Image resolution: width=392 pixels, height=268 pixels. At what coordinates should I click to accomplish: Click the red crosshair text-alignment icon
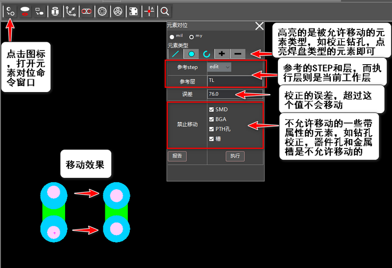point(149,11)
